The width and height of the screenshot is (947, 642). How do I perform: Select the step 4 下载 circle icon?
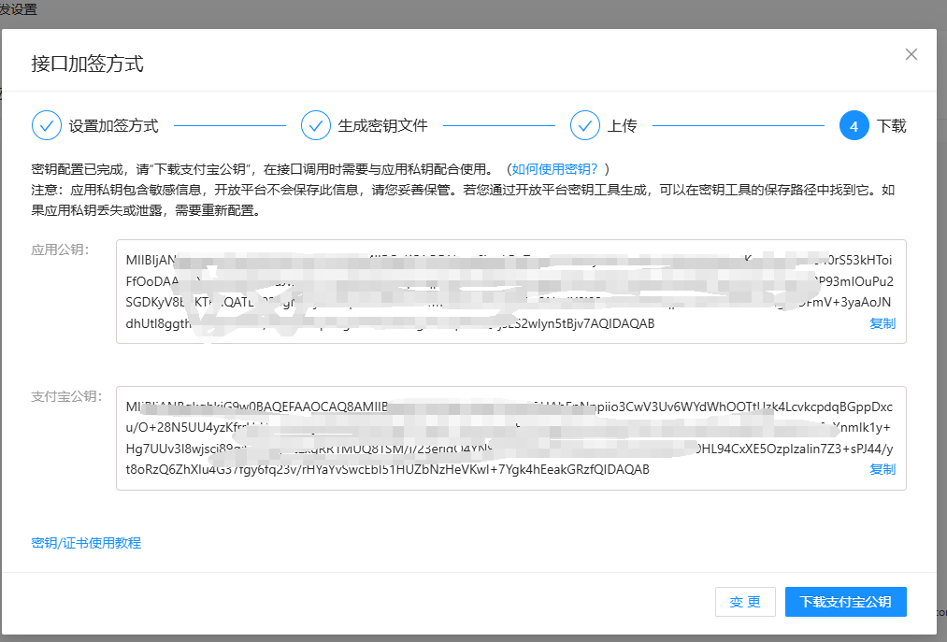[x=854, y=125]
